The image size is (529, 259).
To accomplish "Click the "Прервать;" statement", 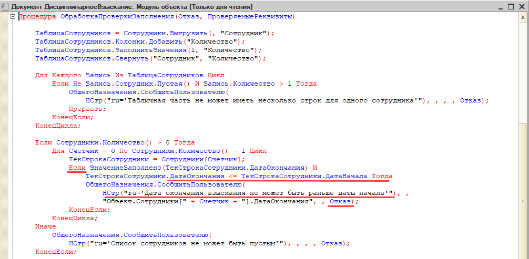I will point(87,109).
